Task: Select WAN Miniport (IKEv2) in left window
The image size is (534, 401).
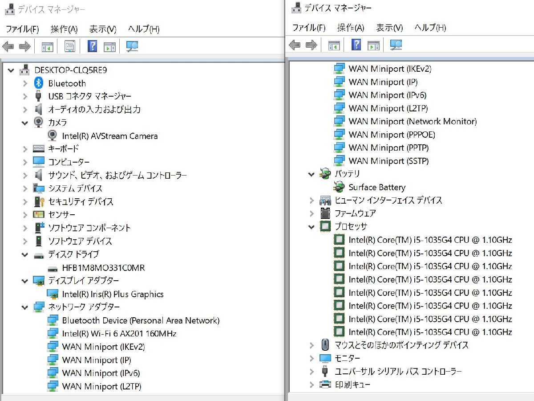Action: (x=103, y=347)
